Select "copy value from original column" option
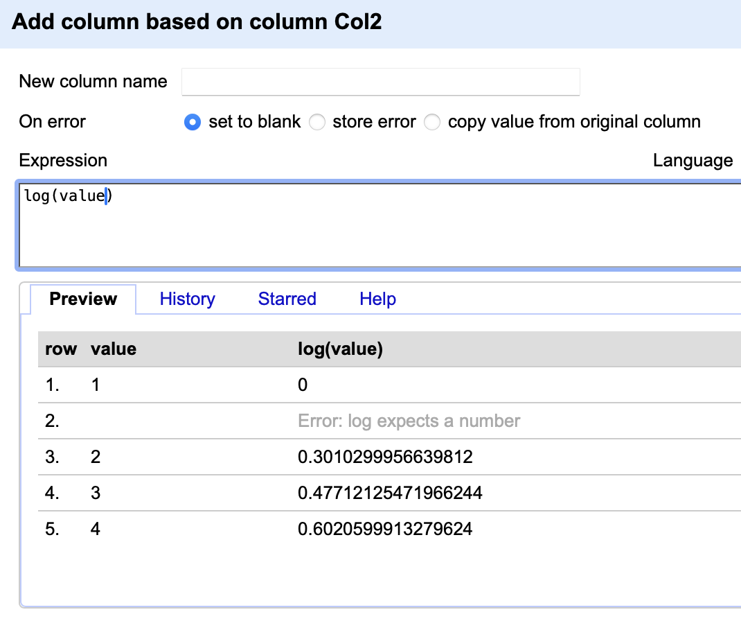 (x=432, y=123)
